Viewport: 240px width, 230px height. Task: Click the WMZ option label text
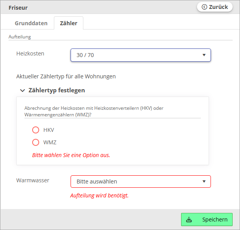pos(50,142)
